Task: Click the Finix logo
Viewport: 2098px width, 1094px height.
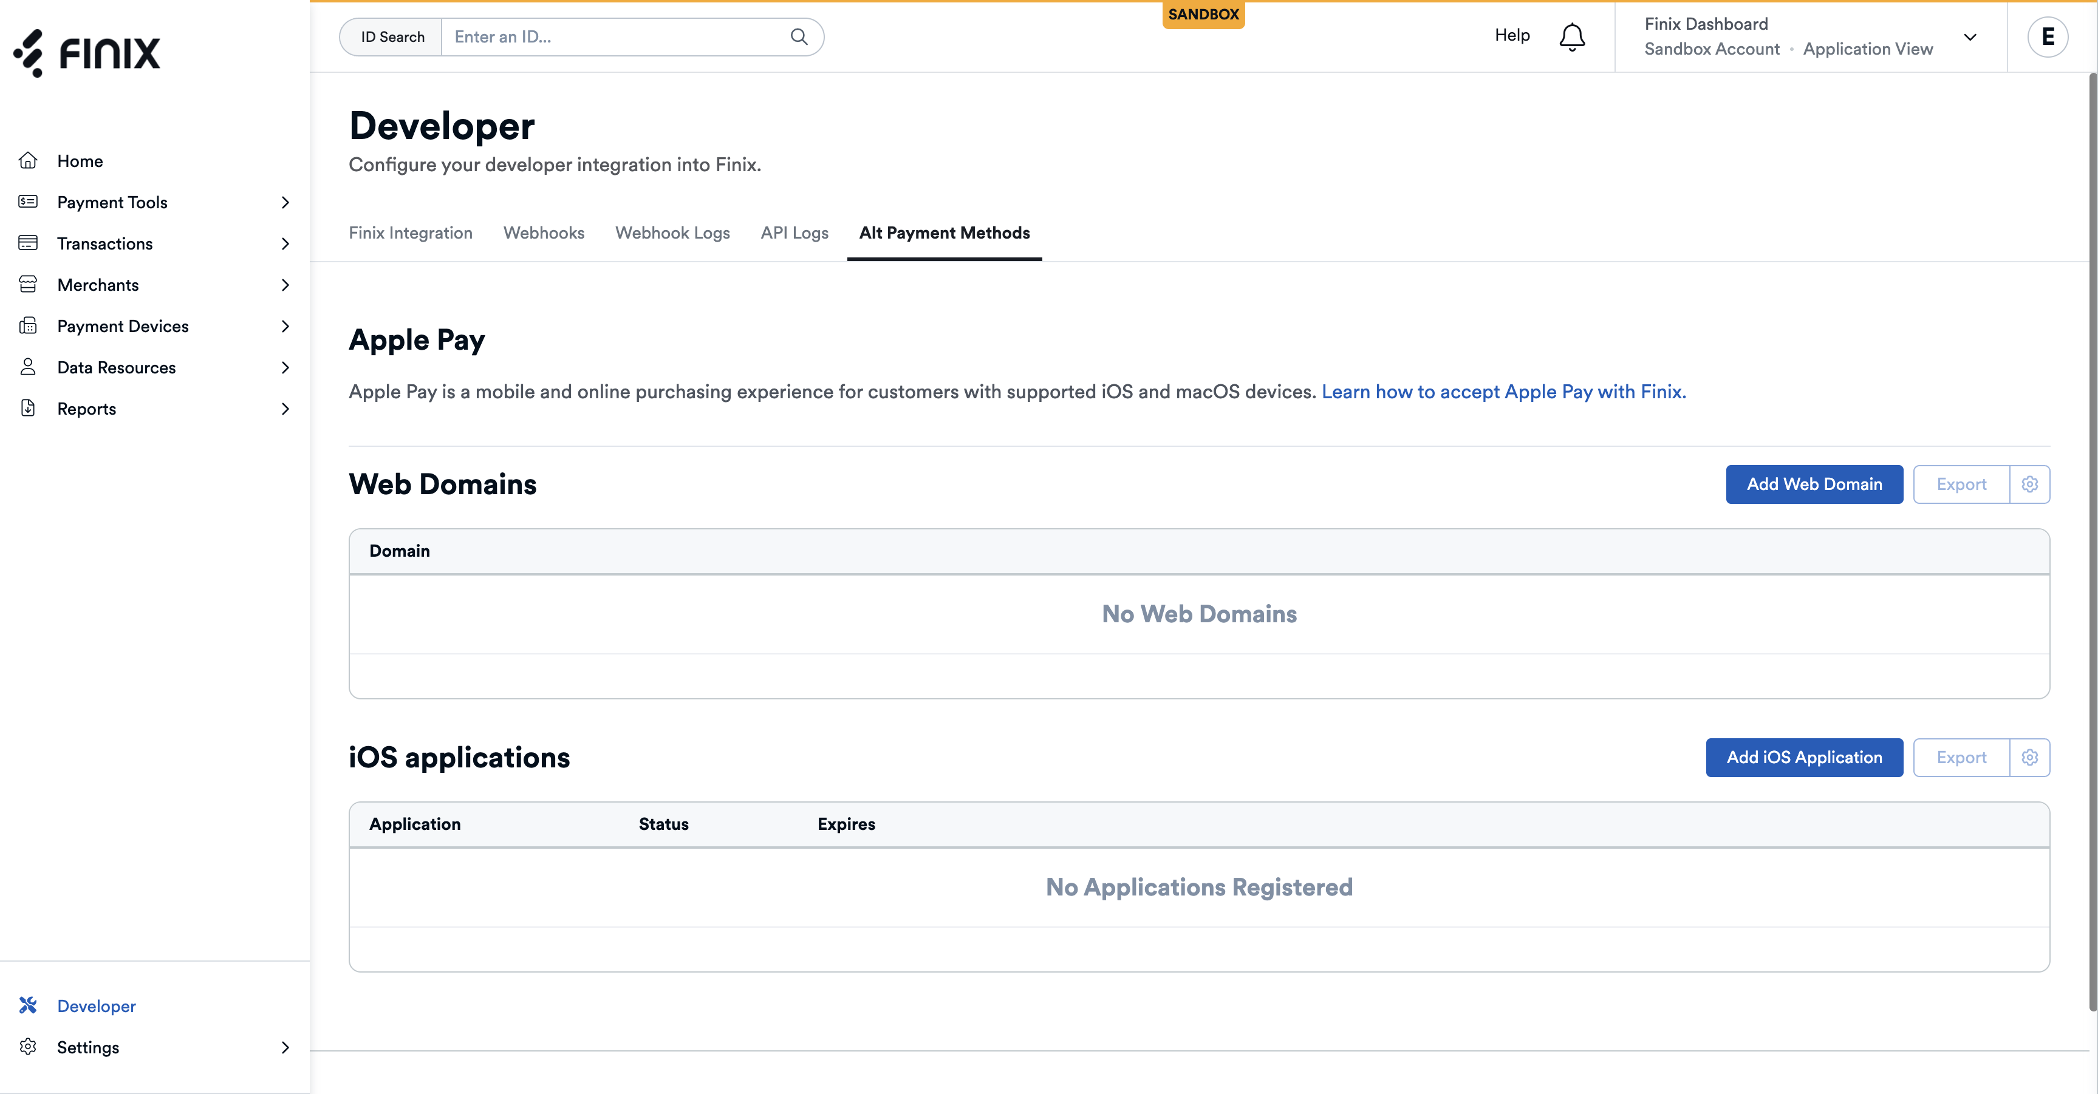Action: (x=87, y=53)
